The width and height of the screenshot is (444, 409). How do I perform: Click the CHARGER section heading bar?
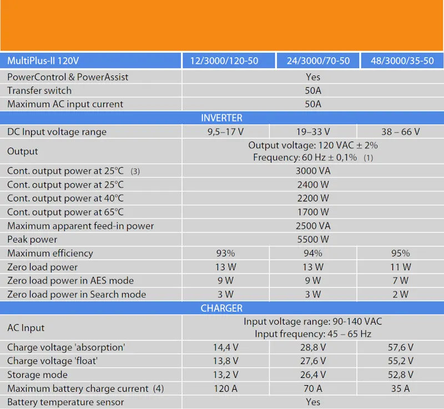(x=222, y=308)
